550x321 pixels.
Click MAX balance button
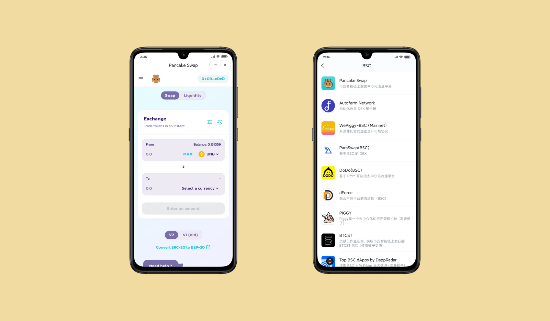click(187, 154)
